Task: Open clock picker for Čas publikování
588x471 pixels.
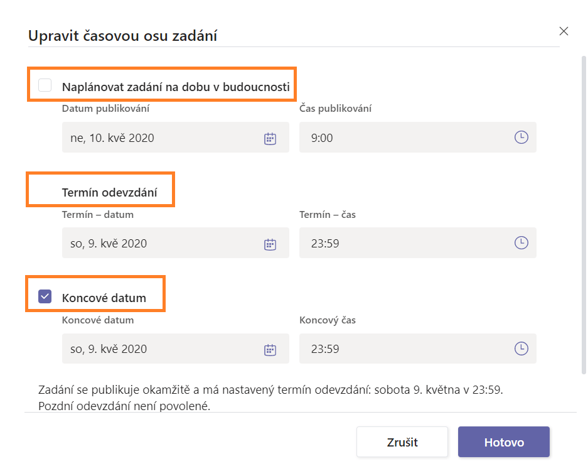Action: 521,138
